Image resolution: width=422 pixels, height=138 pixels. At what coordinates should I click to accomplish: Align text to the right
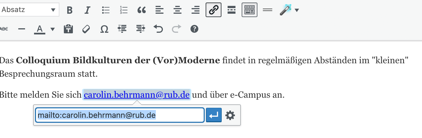pyautogui.click(x=196, y=10)
